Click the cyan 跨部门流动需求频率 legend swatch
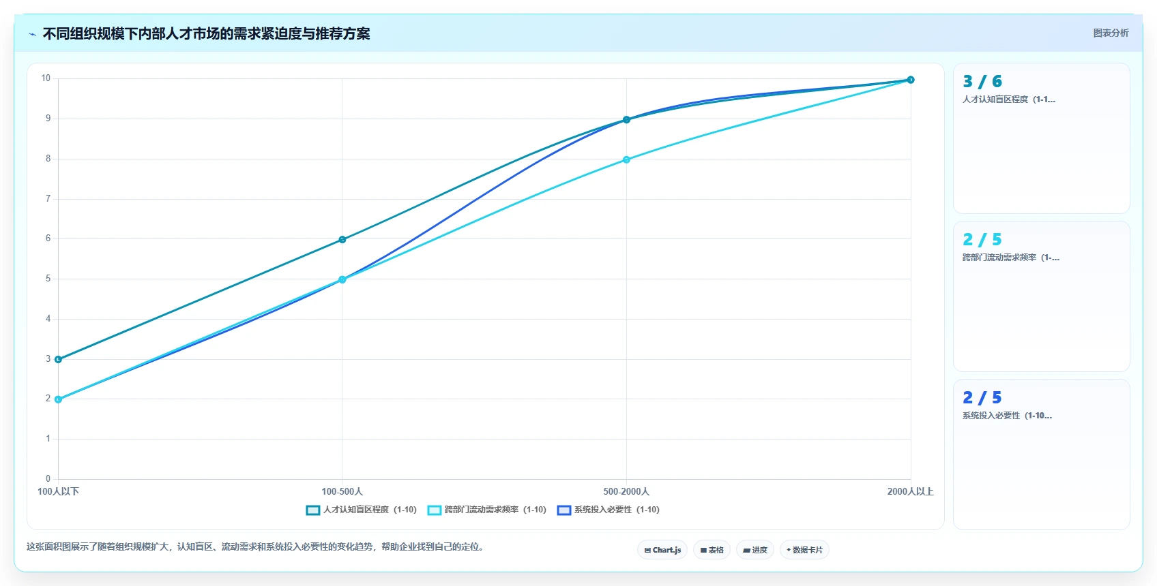This screenshot has width=1157, height=586. (435, 510)
